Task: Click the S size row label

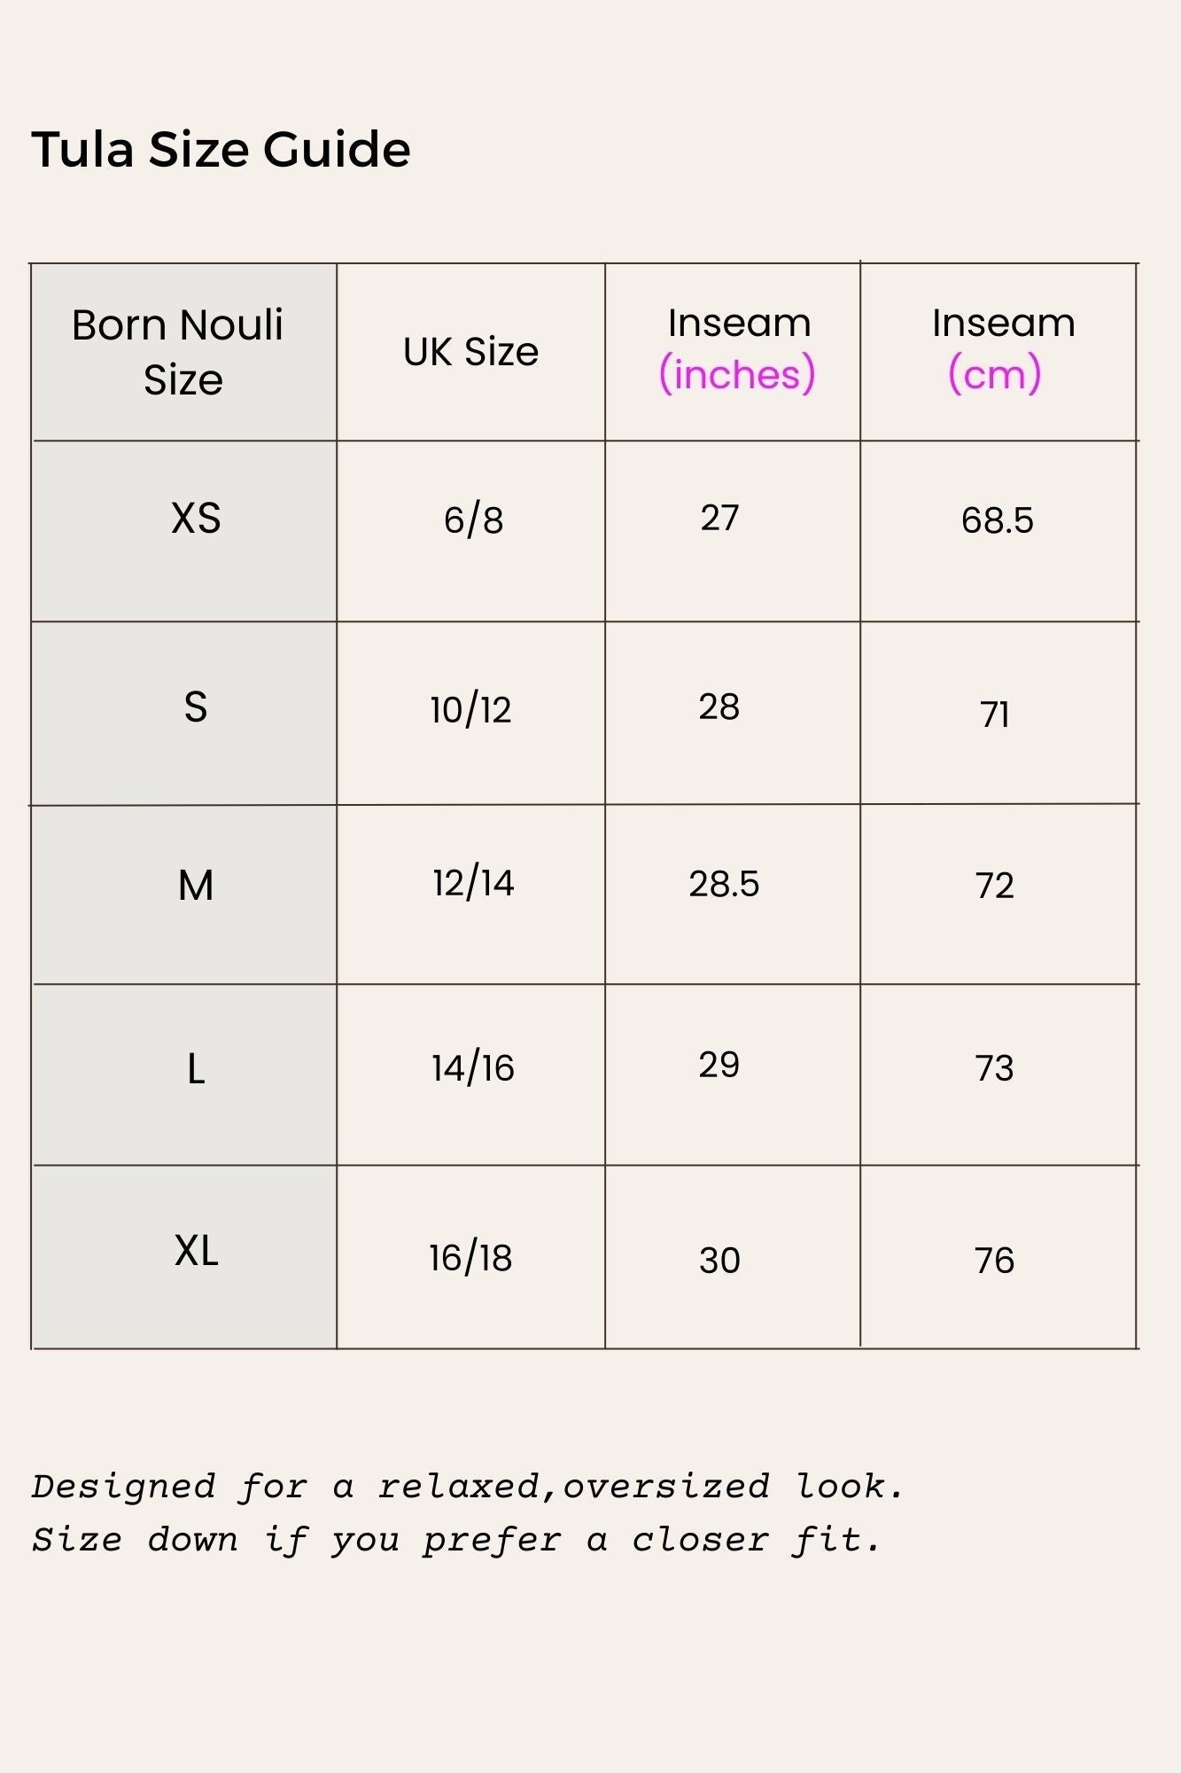Action: pos(196,707)
